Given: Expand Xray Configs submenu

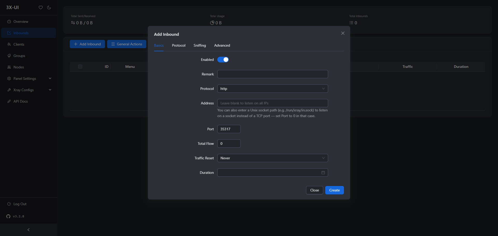Looking at the screenshot, I should 29,90.
